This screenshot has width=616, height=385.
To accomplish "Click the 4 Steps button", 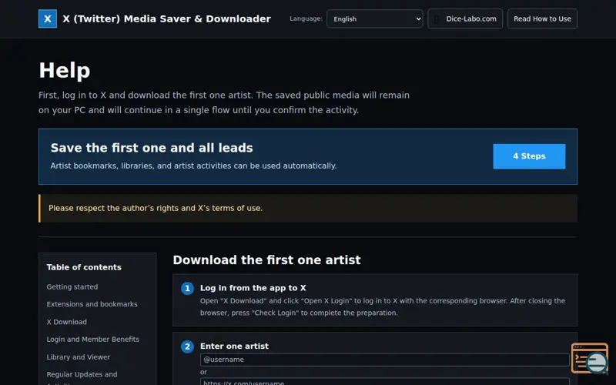I will 529,156.
